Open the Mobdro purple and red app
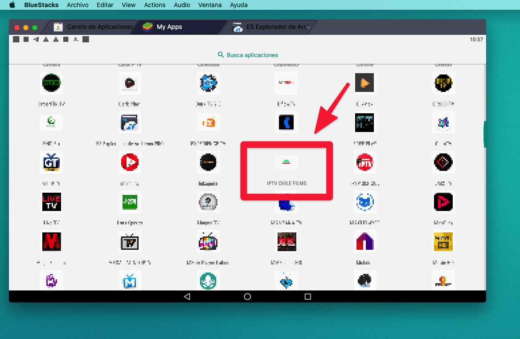 pos(365,241)
